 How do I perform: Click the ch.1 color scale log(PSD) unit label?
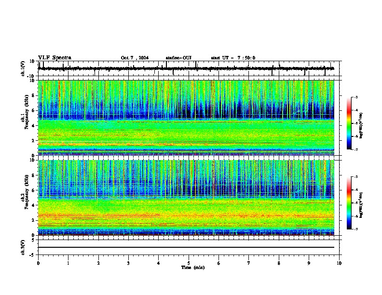361,125
